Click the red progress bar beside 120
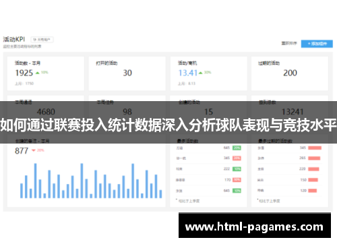Screen dimensions: 337x244 tap(313, 191)
